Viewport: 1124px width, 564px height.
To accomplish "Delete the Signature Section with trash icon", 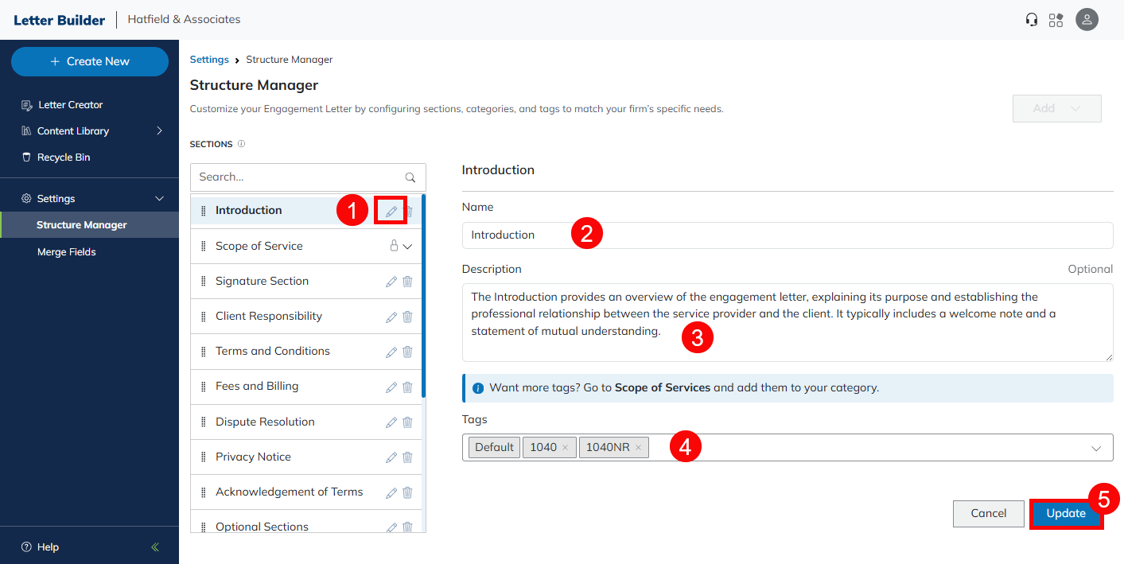I will [407, 282].
